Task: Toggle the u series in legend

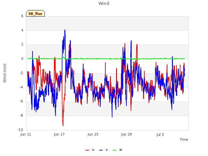Action: click(x=90, y=150)
